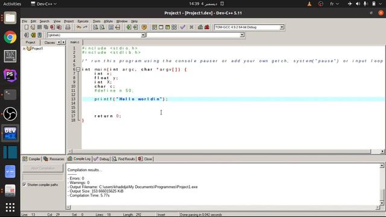Click the Close file toolbar icon
The height and width of the screenshot is (217, 386).
(52, 27)
